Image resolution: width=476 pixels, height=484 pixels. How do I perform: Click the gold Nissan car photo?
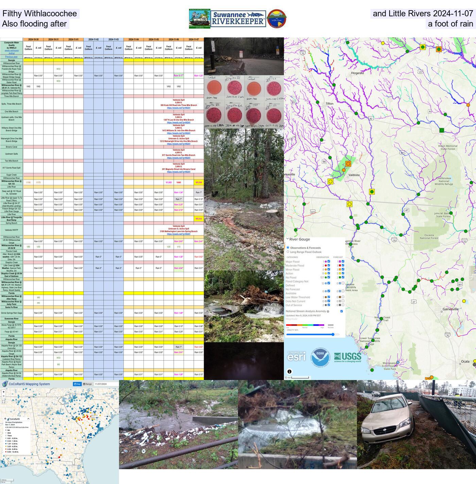pos(417,425)
